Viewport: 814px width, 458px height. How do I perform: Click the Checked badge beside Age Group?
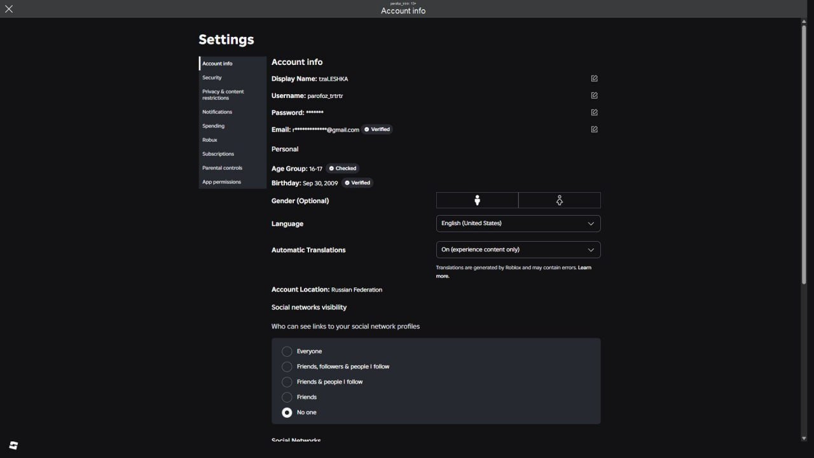(342, 169)
